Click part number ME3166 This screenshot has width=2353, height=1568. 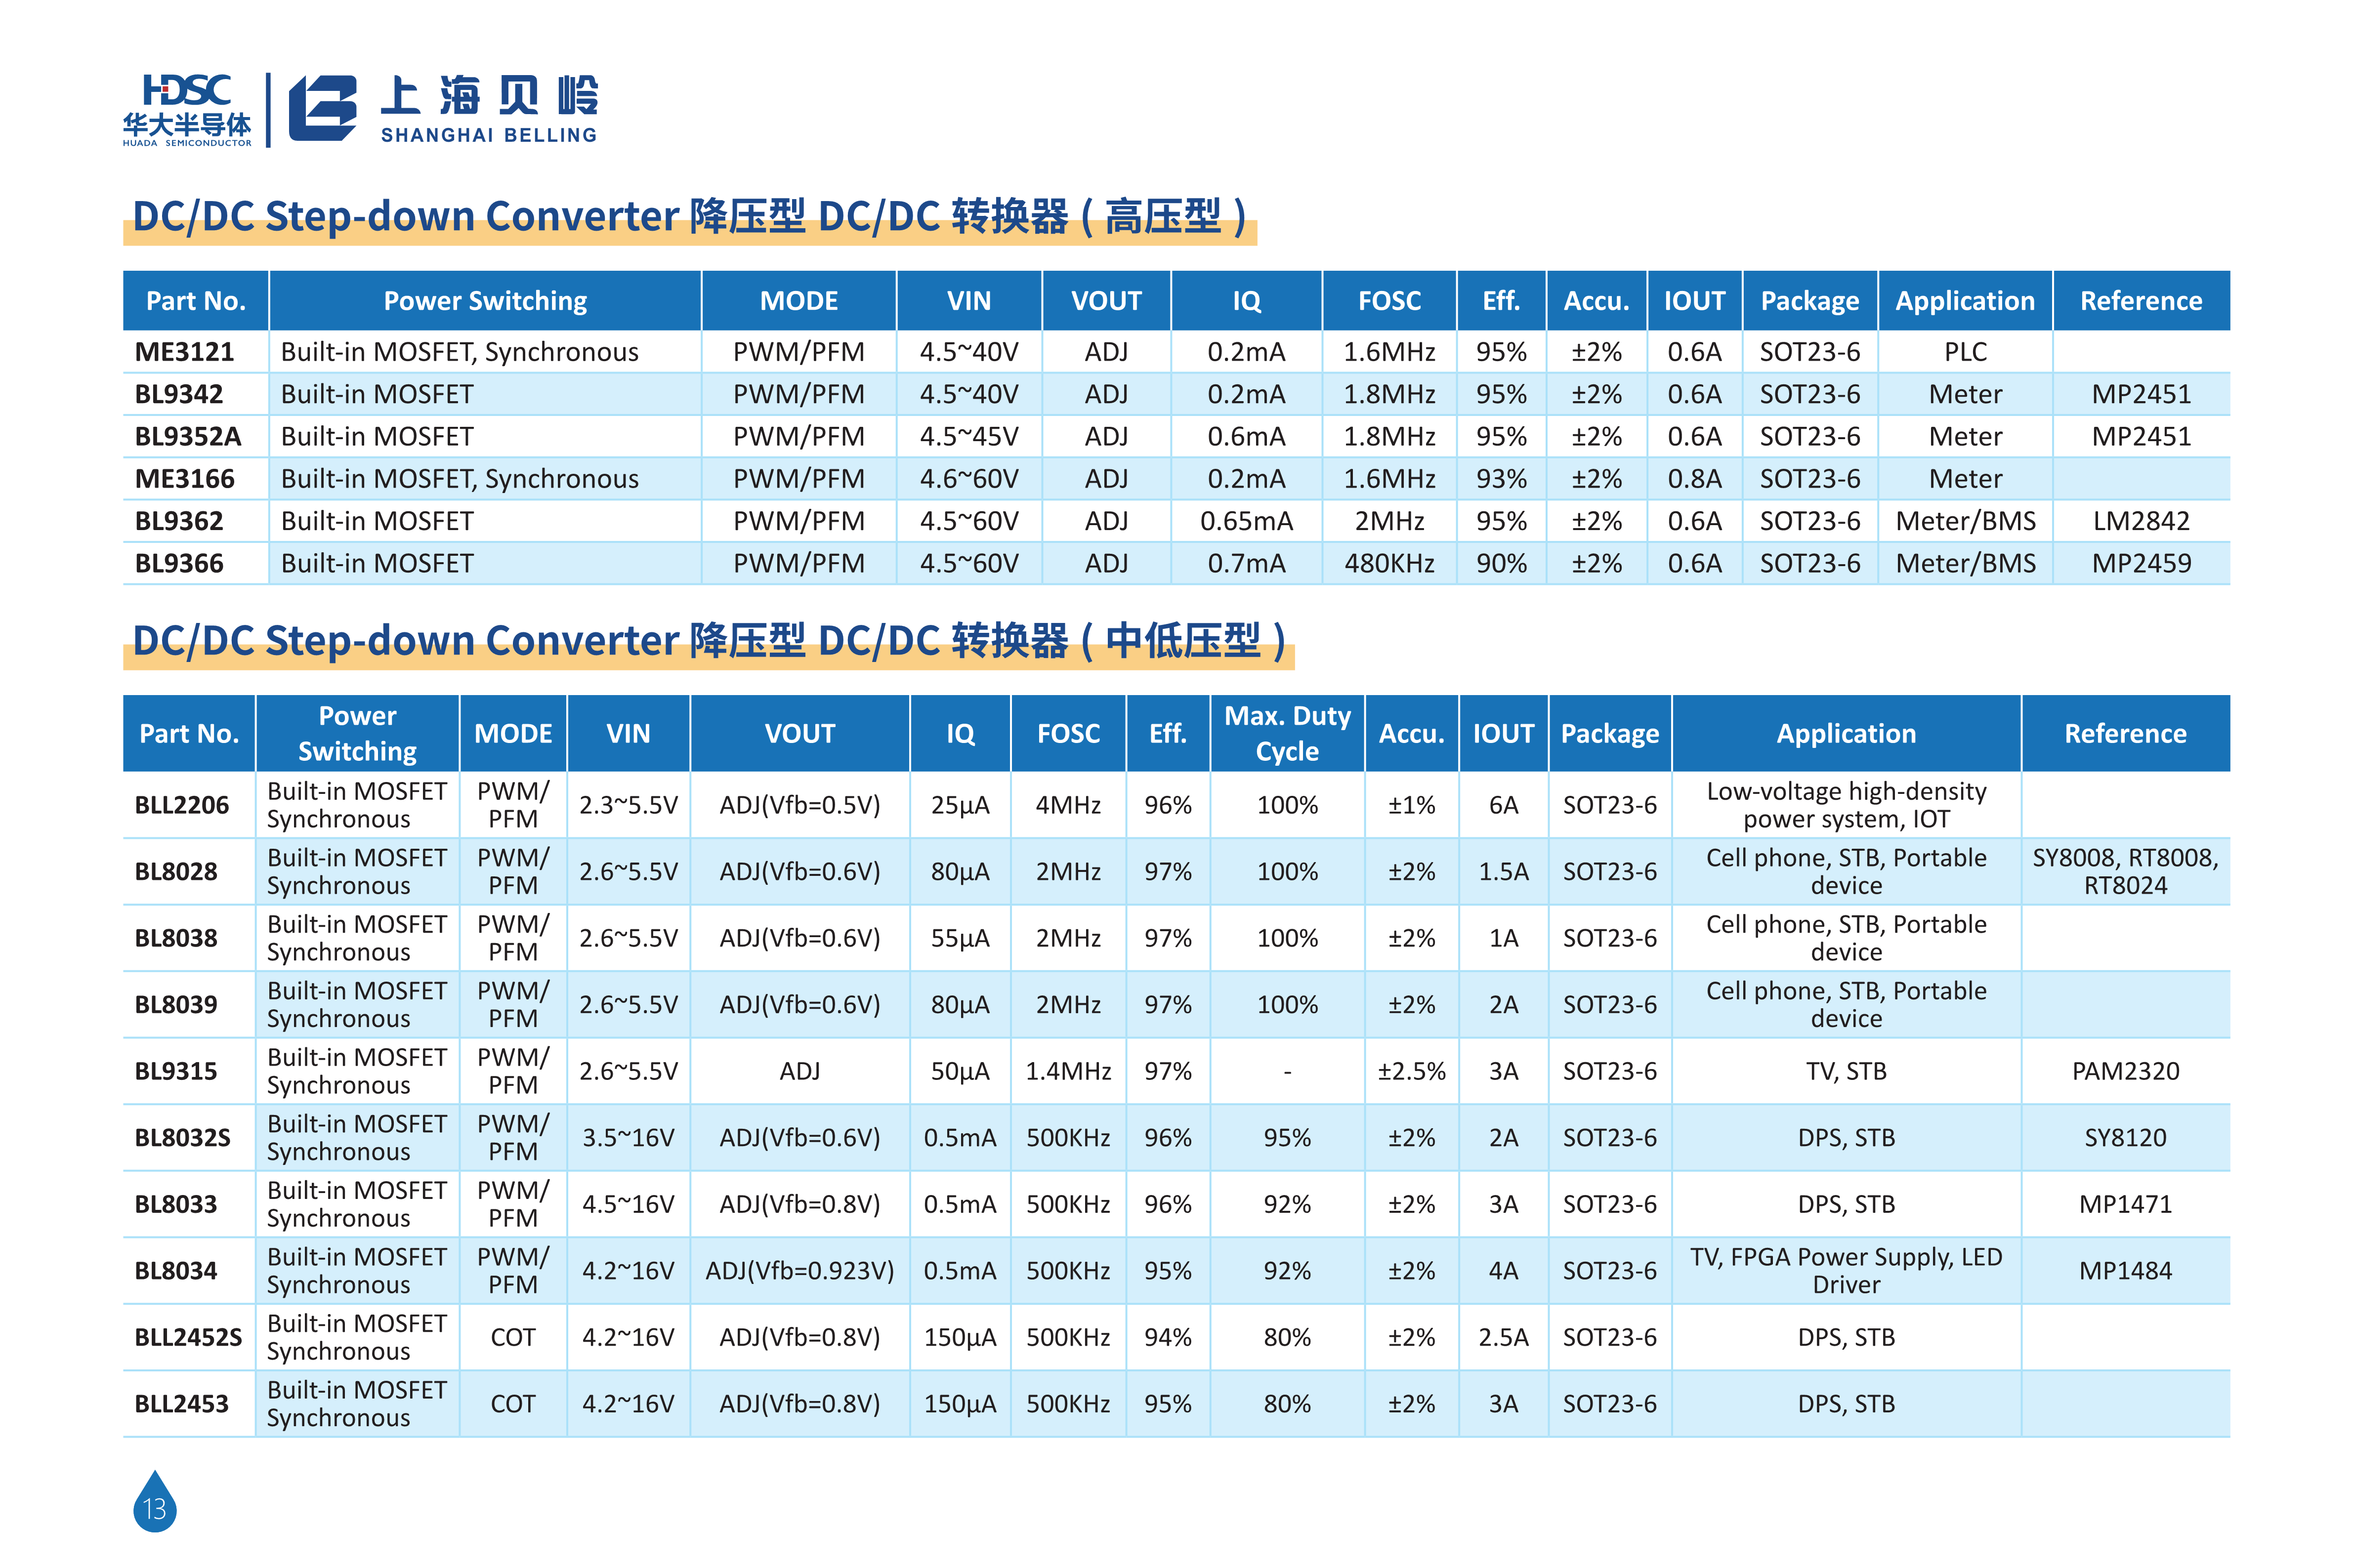click(184, 479)
